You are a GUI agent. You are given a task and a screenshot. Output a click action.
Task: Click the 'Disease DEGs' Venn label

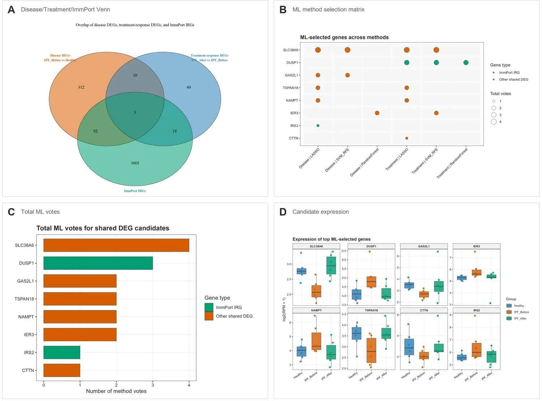pos(60,56)
